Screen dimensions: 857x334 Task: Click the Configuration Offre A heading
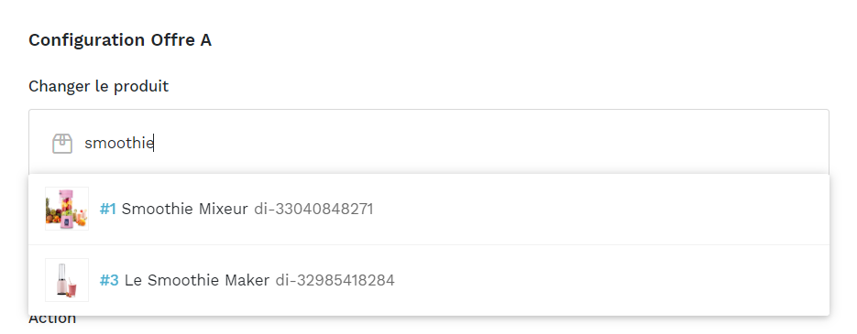(x=120, y=40)
